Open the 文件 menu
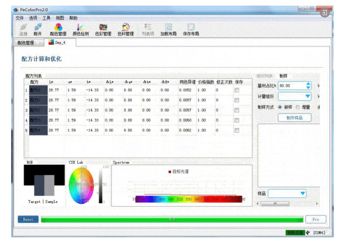This screenshot has height=241, width=343. point(20,18)
